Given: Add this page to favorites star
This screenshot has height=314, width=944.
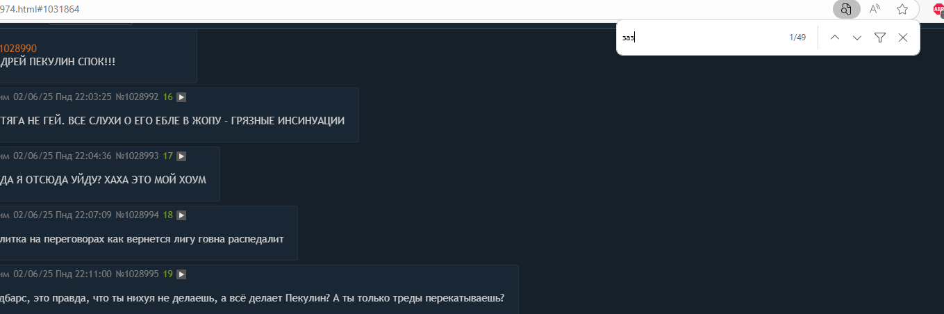Looking at the screenshot, I should pyautogui.click(x=902, y=9).
